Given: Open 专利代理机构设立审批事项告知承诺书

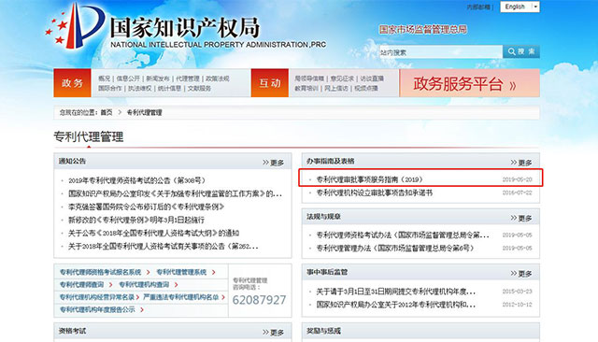Looking at the screenshot, I should pyautogui.click(x=374, y=192).
